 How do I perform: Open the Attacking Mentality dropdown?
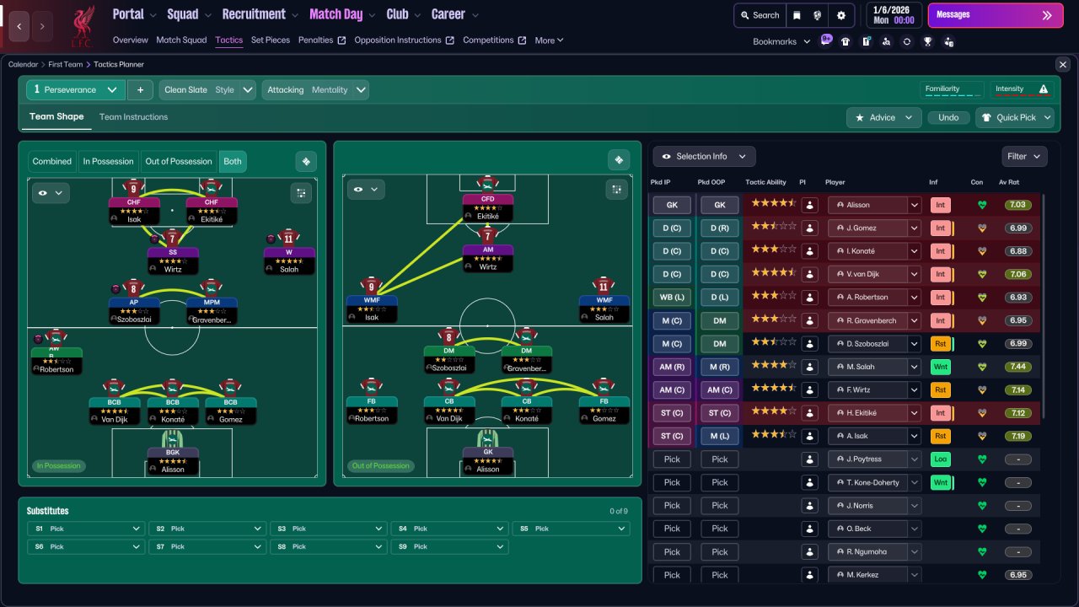coord(315,90)
